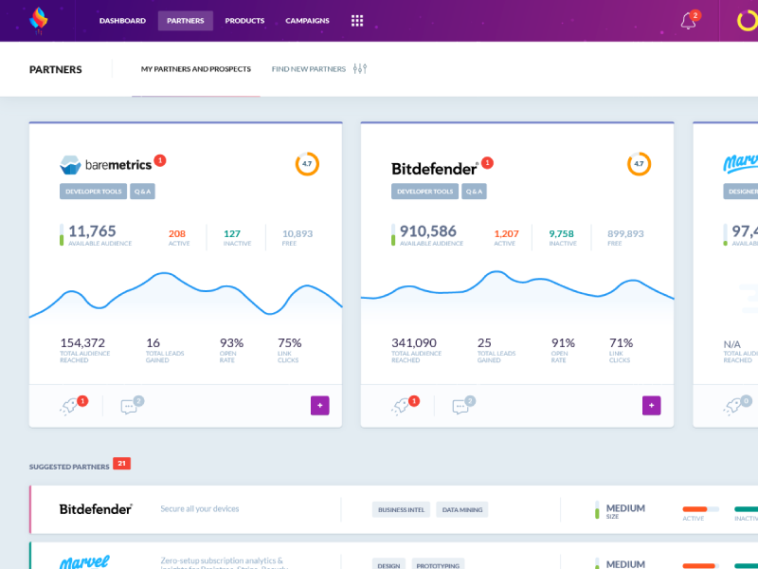Viewport: 758px width, 569px height.
Task: Click the 'Secure all your devices' description
Action: [x=200, y=508]
